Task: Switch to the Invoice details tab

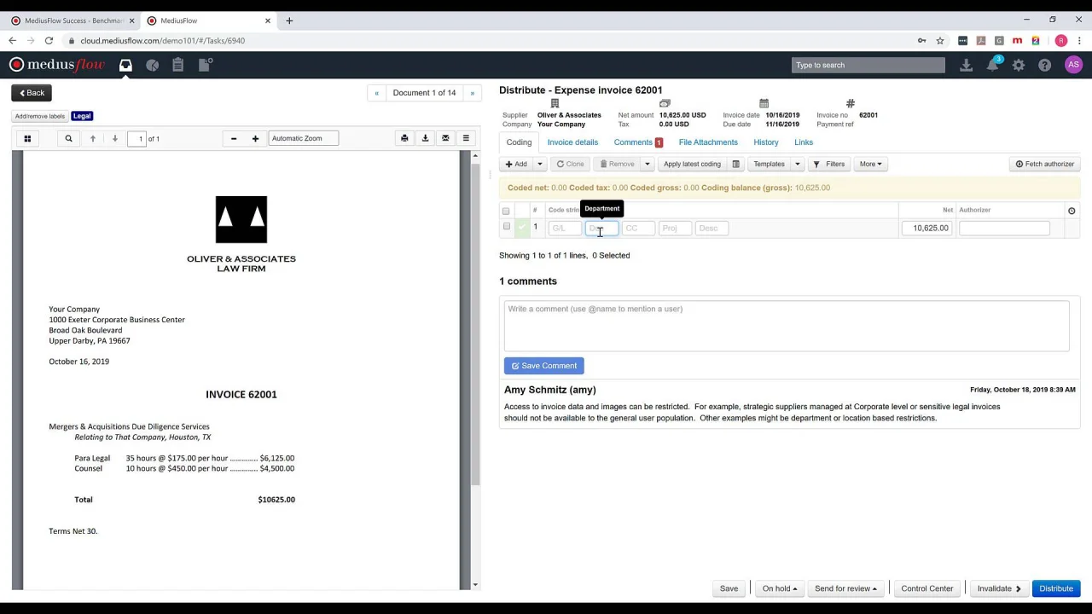Action: [x=572, y=142]
